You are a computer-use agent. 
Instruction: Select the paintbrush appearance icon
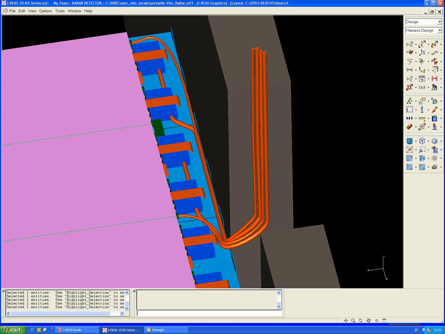pos(434,110)
